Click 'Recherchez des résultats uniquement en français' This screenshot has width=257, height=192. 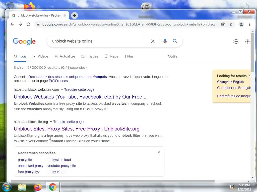click(x=68, y=77)
